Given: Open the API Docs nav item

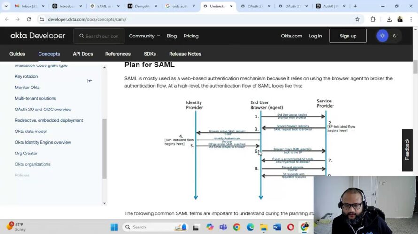Looking at the screenshot, I should (83, 54).
